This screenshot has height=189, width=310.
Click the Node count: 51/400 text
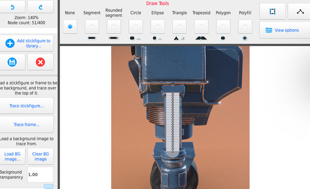26,23
